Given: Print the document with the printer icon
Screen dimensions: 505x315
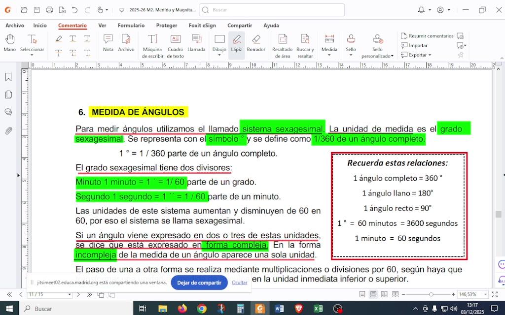Looking at the screenshot, I should coord(49,10).
